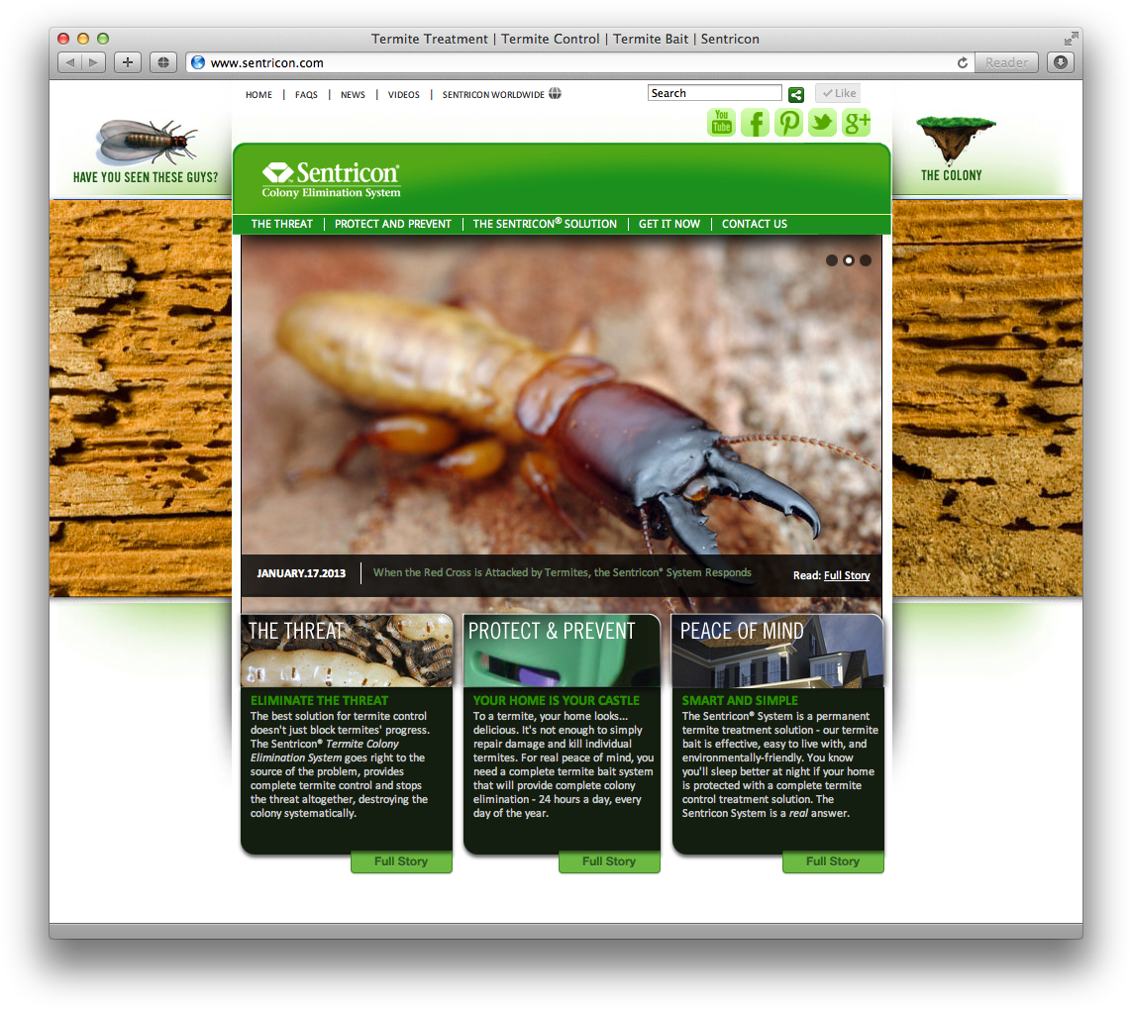This screenshot has width=1131, height=1009.
Task: Click the site favicon in the address bar
Action: 198,62
